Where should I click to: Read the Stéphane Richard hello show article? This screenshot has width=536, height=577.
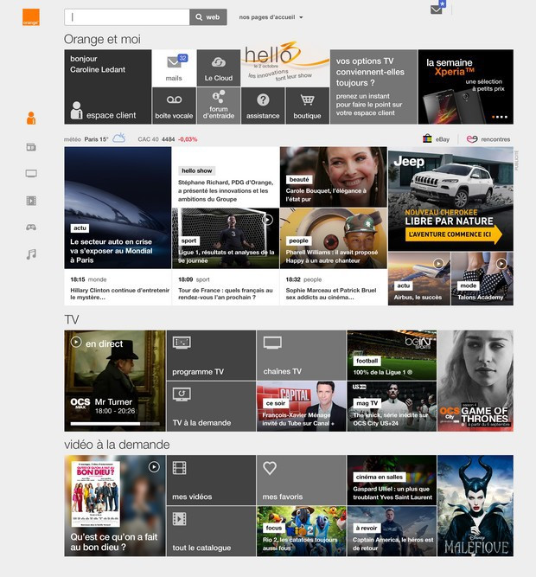tap(226, 177)
